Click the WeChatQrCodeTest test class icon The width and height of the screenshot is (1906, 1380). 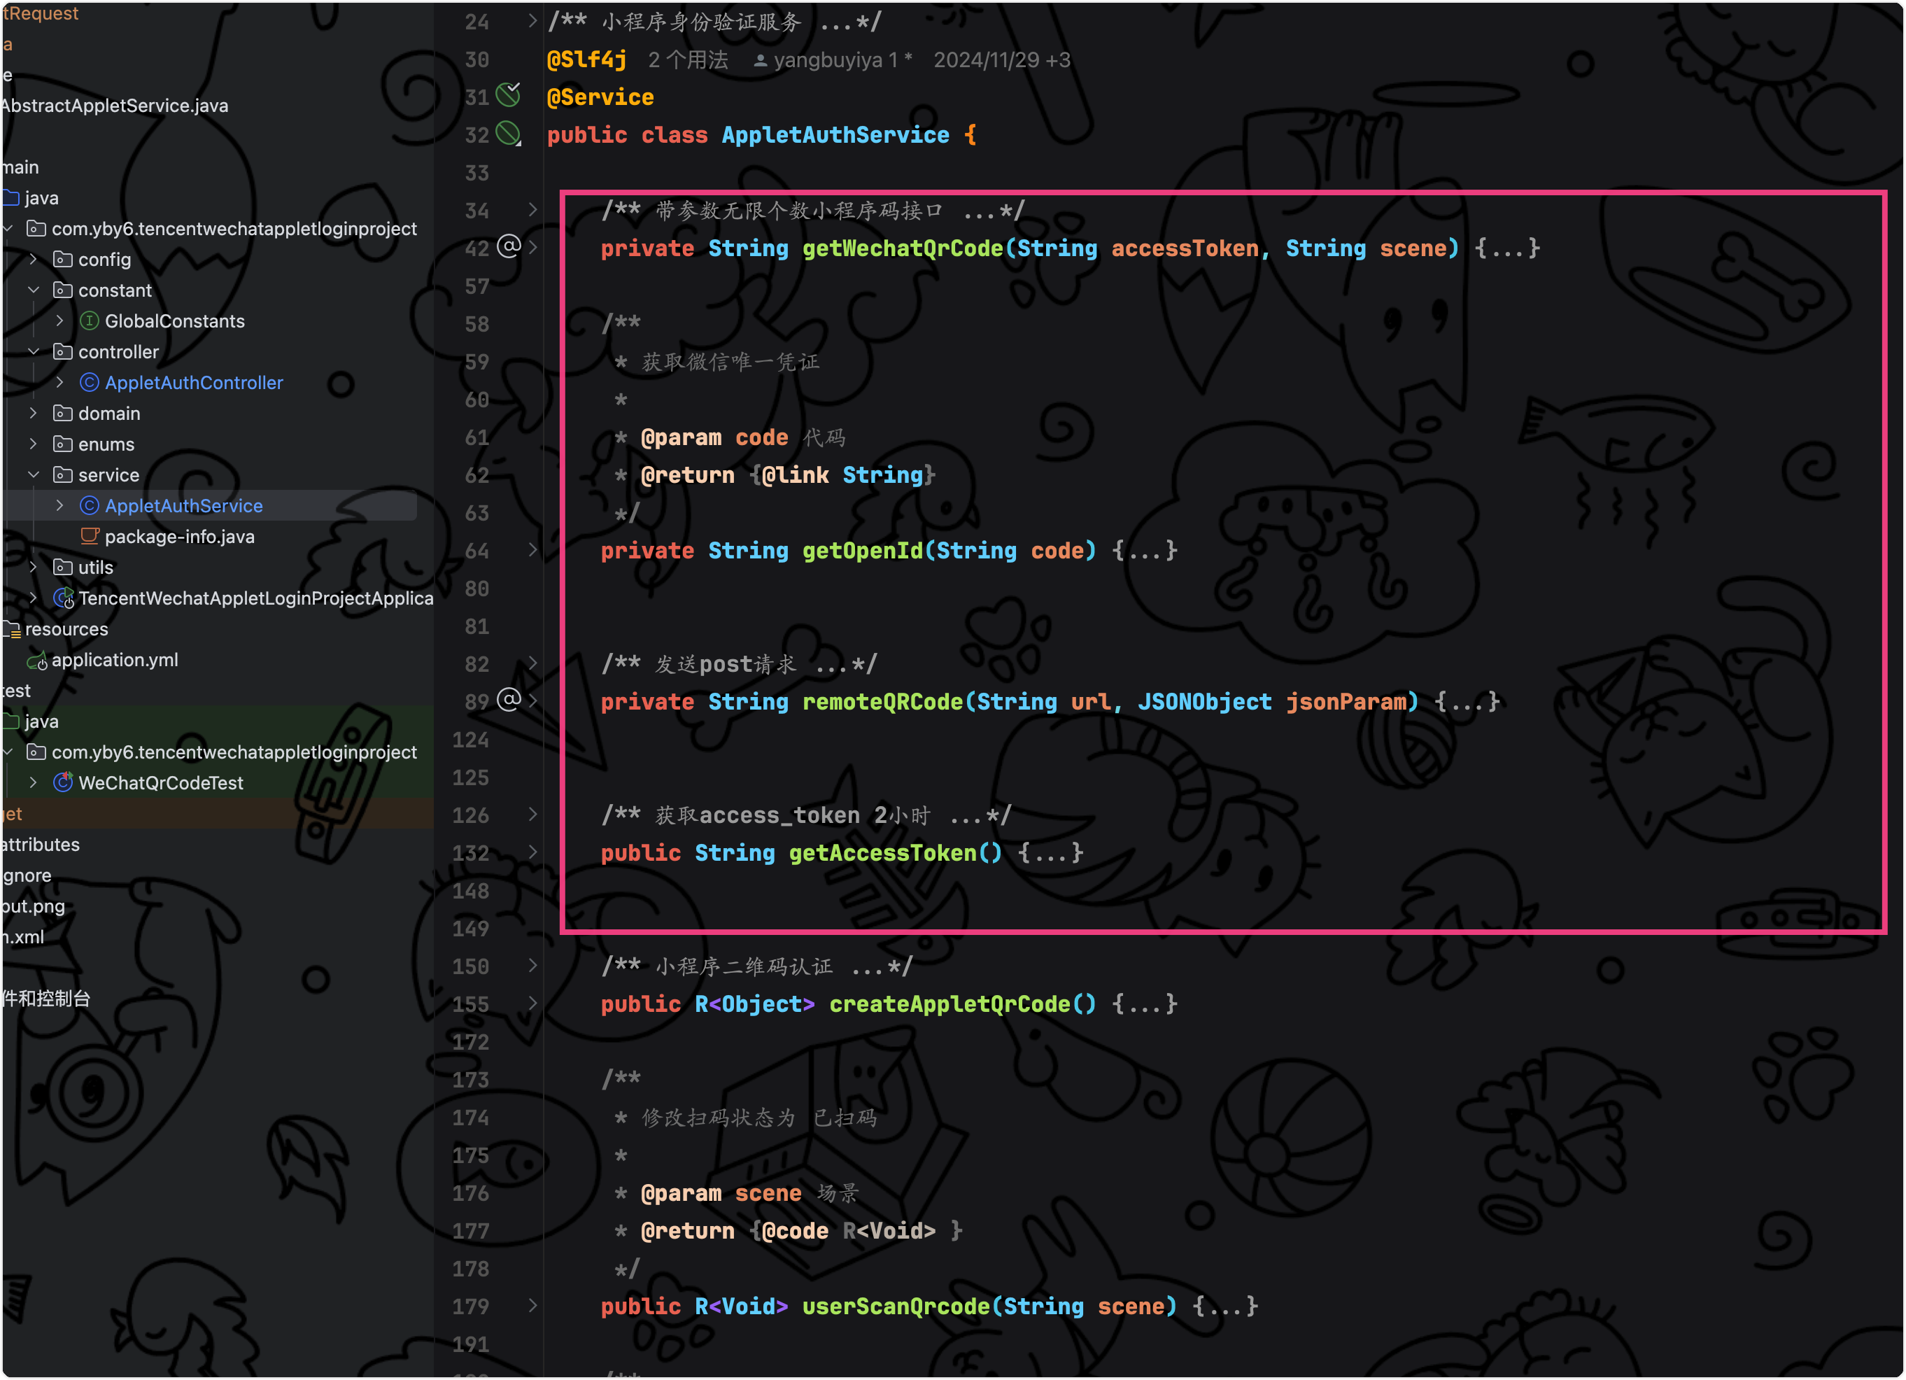pos(63,782)
